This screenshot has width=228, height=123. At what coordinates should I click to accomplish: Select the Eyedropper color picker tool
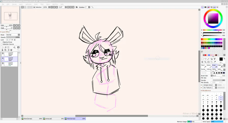pyautogui.click(x=215, y=62)
